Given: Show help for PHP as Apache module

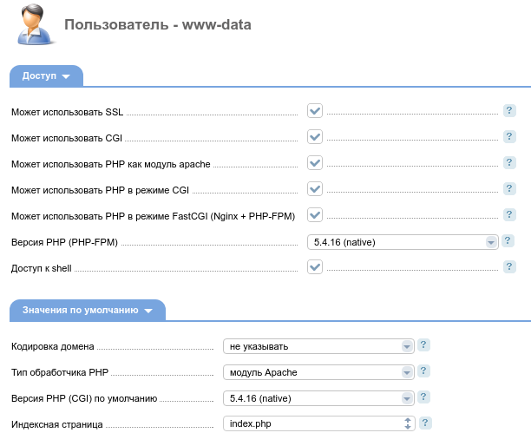Looking at the screenshot, I should pyautogui.click(x=509, y=163).
